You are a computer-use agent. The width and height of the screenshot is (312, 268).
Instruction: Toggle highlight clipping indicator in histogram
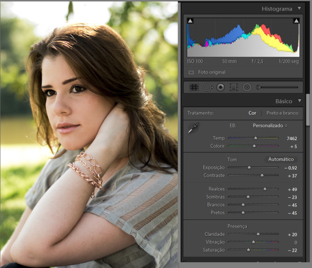click(296, 21)
